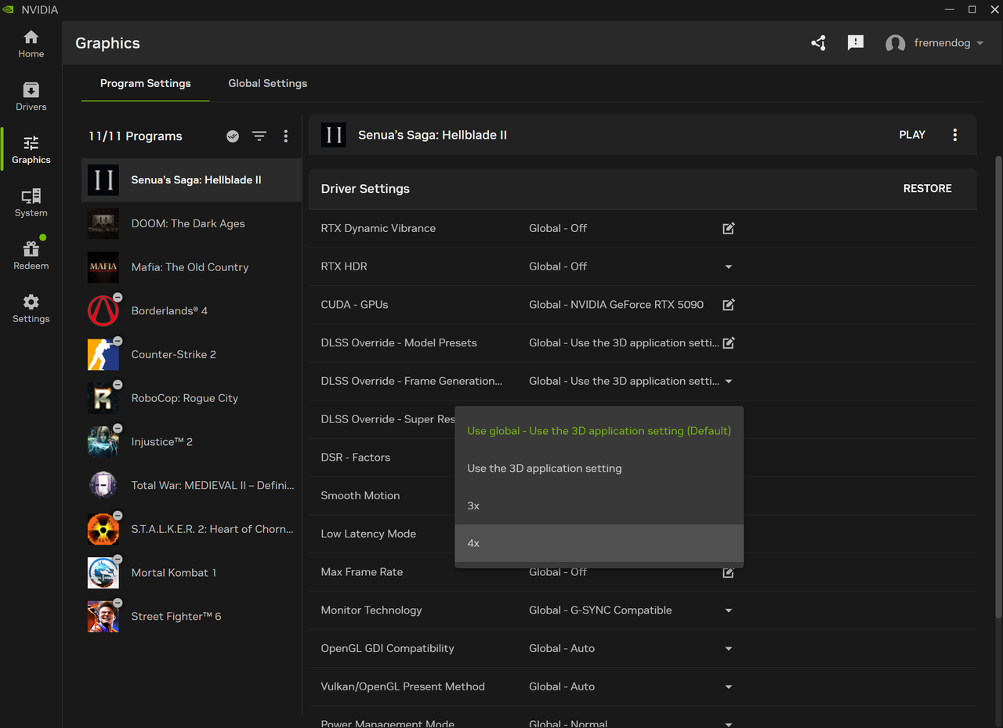Open programs list three-dot menu
The image size is (1003, 728).
tap(285, 136)
